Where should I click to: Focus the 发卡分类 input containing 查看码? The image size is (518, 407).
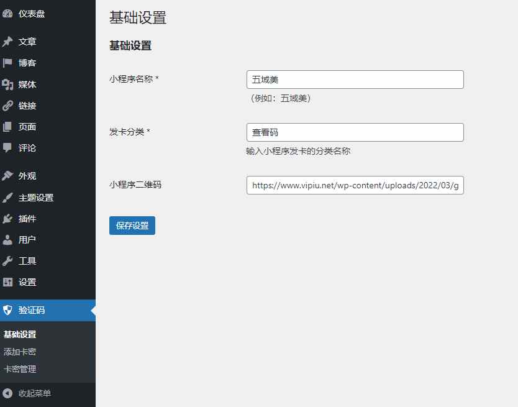click(x=355, y=132)
